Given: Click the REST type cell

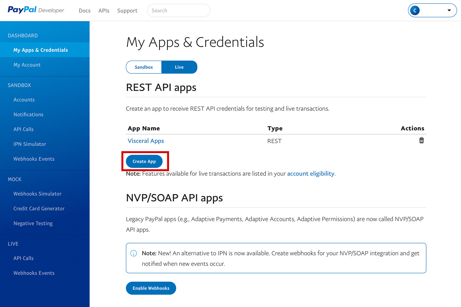Looking at the screenshot, I should click(274, 141).
